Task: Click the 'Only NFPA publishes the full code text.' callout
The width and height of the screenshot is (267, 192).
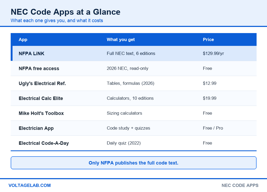Action: (133, 163)
